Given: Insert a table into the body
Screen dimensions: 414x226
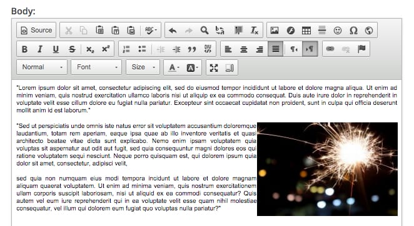Looking at the screenshot, I should [x=306, y=31].
